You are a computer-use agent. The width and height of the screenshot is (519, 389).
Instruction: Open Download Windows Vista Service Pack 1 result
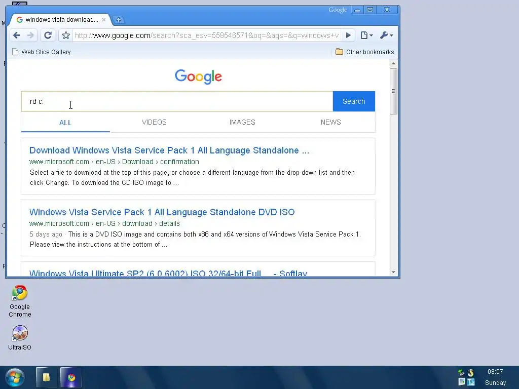(x=169, y=150)
